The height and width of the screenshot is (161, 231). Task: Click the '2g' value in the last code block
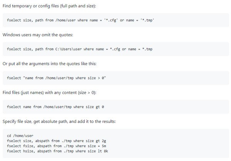tap(104, 141)
